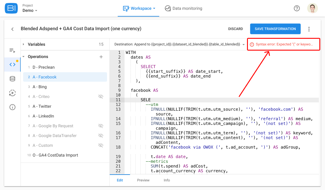
Task: Open the user profile avatar
Action: [x=312, y=8]
